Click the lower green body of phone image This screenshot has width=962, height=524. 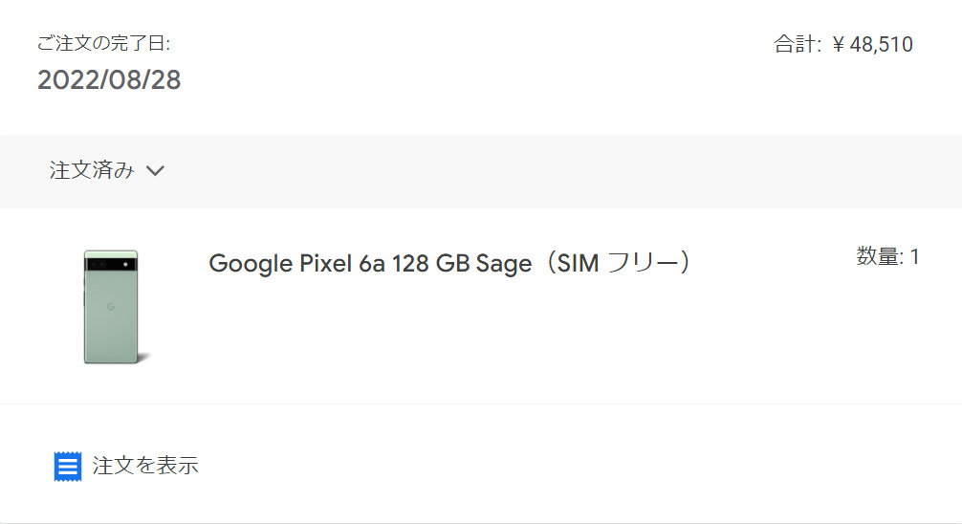[111, 337]
